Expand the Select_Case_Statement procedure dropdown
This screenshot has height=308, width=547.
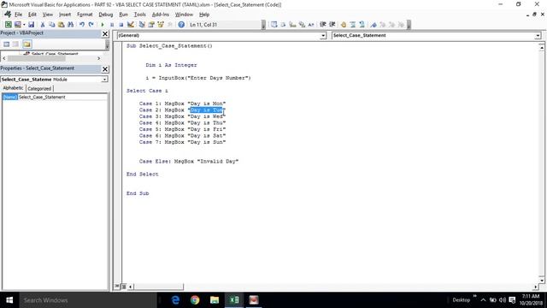tap(538, 35)
